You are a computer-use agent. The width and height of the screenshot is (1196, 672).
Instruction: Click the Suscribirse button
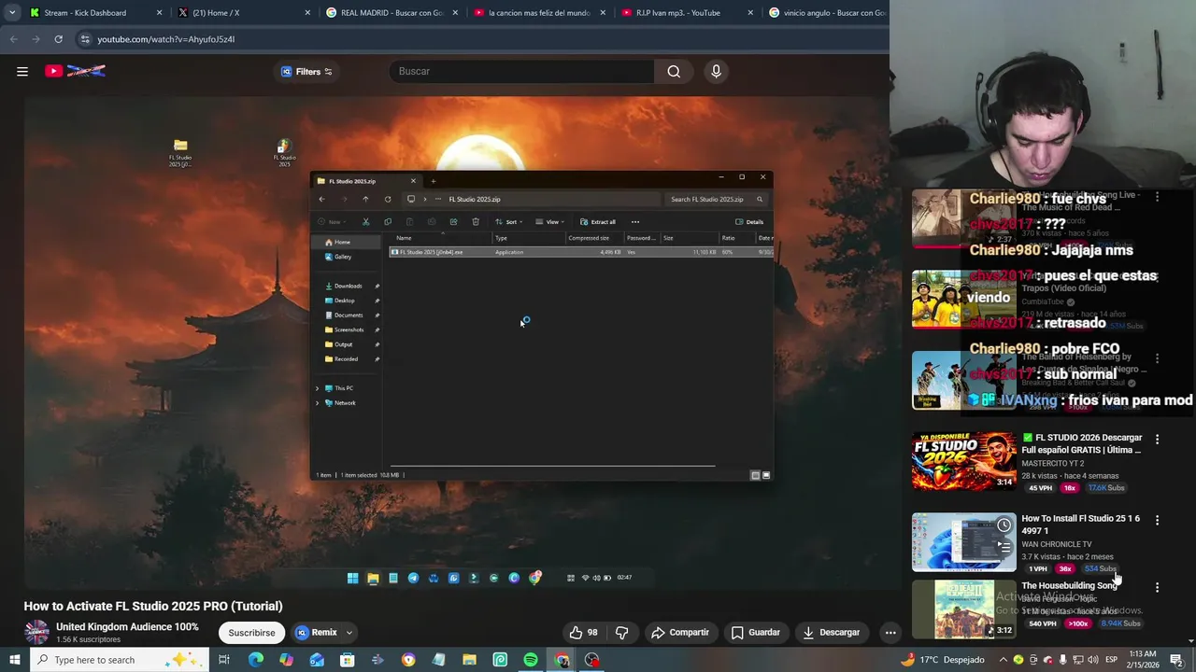click(x=251, y=633)
